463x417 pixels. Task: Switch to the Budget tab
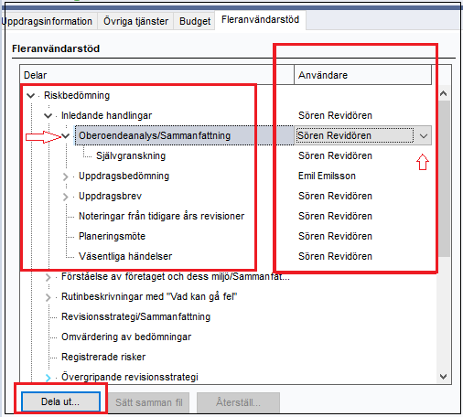pos(195,21)
